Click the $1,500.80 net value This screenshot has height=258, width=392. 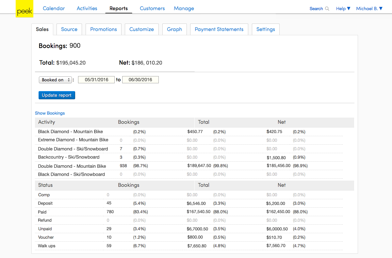276,158
